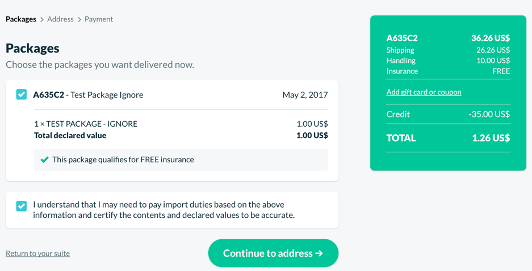Viewport: 532px width, 271px height.
Task: Select the TEST PACKAGE - IGNORE item line
Action: [86, 123]
